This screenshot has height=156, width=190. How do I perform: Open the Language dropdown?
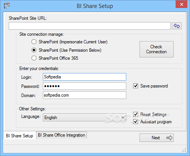[85, 118]
